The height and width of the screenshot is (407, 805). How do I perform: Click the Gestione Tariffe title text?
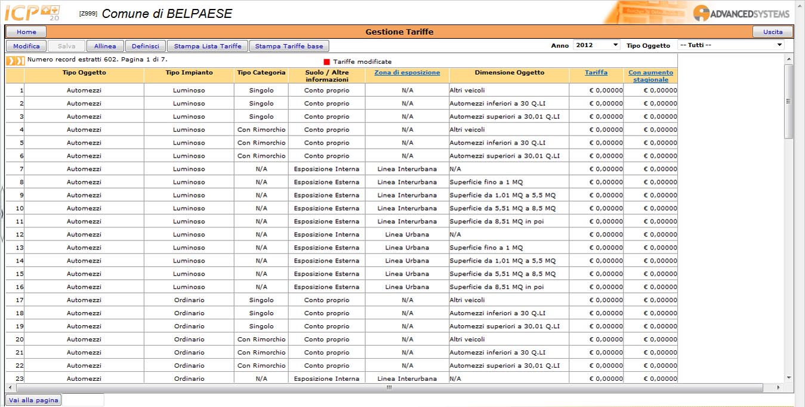399,32
